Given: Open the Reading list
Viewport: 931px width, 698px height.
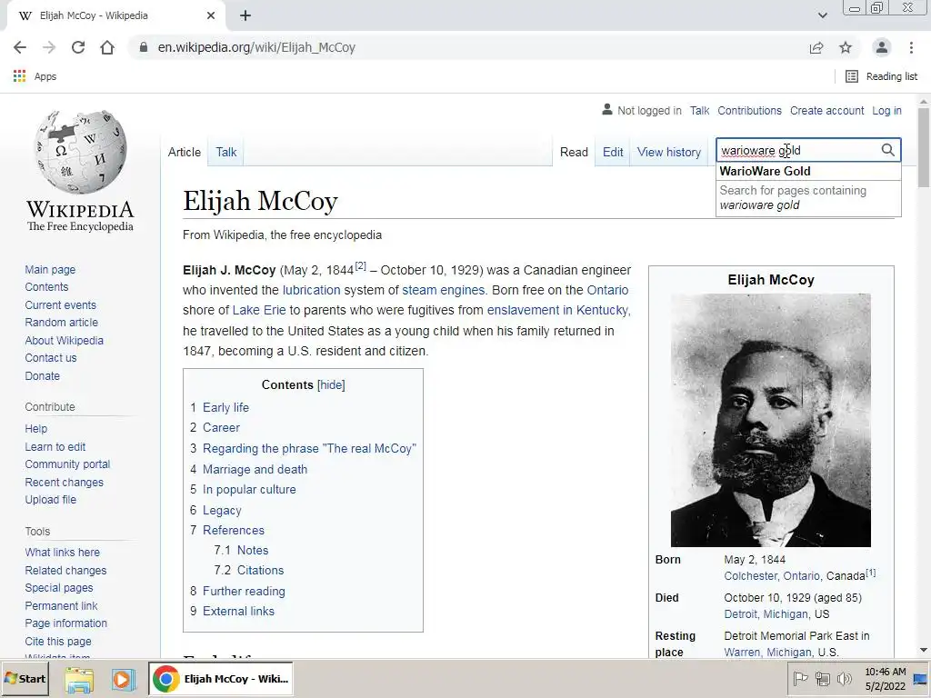Looking at the screenshot, I should click(882, 76).
